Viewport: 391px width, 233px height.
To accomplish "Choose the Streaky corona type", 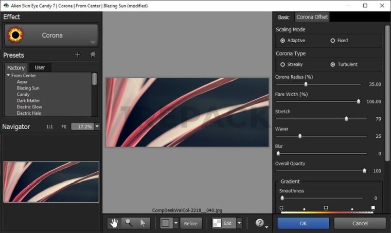I will 282,64.
